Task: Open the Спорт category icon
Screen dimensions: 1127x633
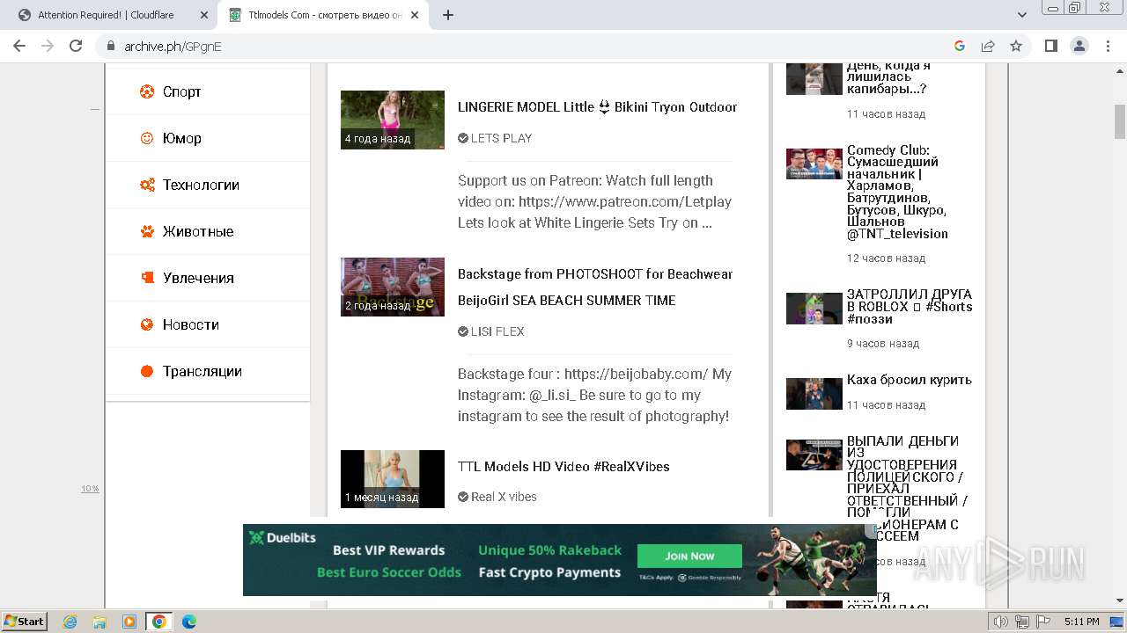Action: point(147,91)
